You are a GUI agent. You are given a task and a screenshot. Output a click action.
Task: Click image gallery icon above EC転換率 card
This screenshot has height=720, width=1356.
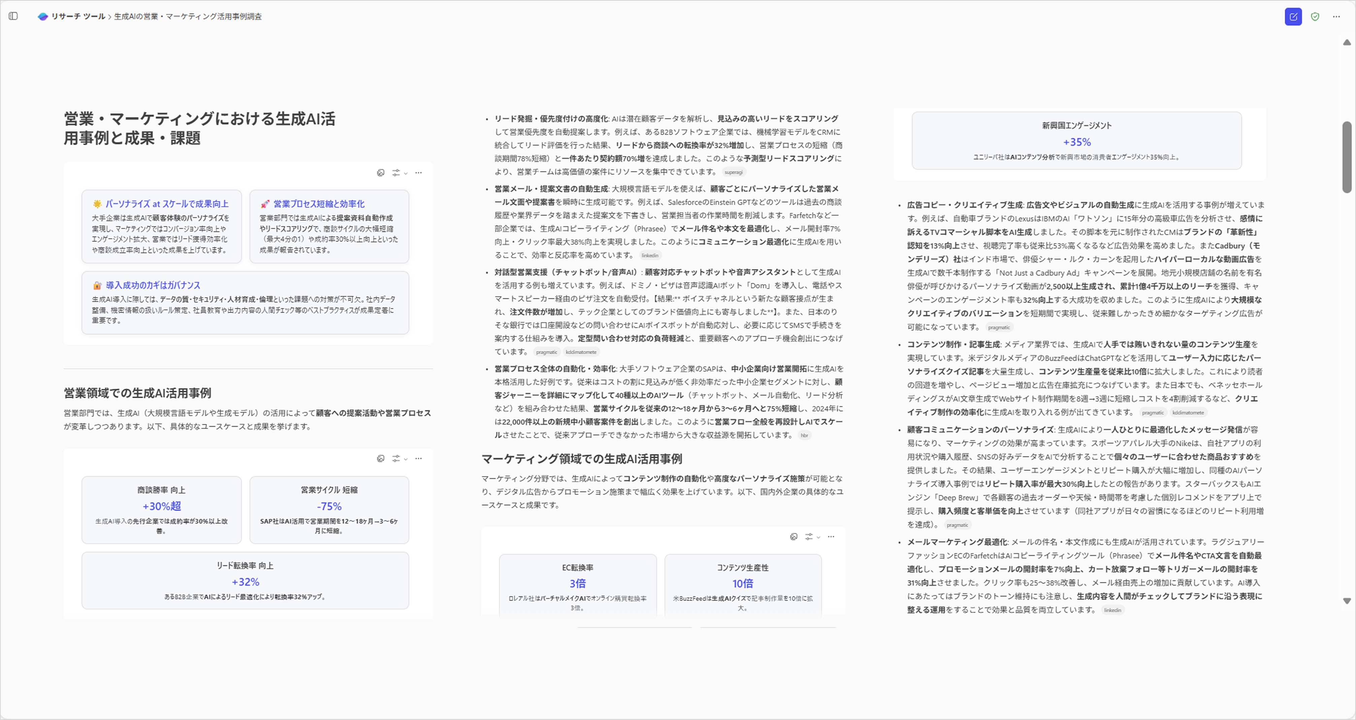click(794, 536)
